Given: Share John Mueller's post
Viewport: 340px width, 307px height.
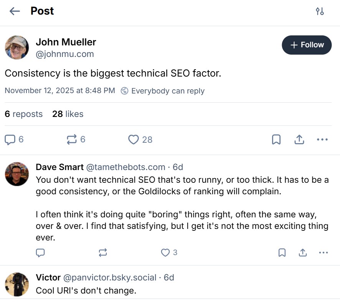Looking at the screenshot, I should click(299, 139).
